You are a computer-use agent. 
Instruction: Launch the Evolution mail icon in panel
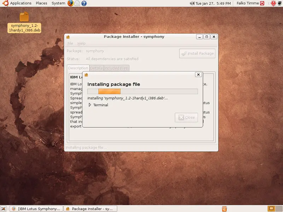(x=77, y=3)
